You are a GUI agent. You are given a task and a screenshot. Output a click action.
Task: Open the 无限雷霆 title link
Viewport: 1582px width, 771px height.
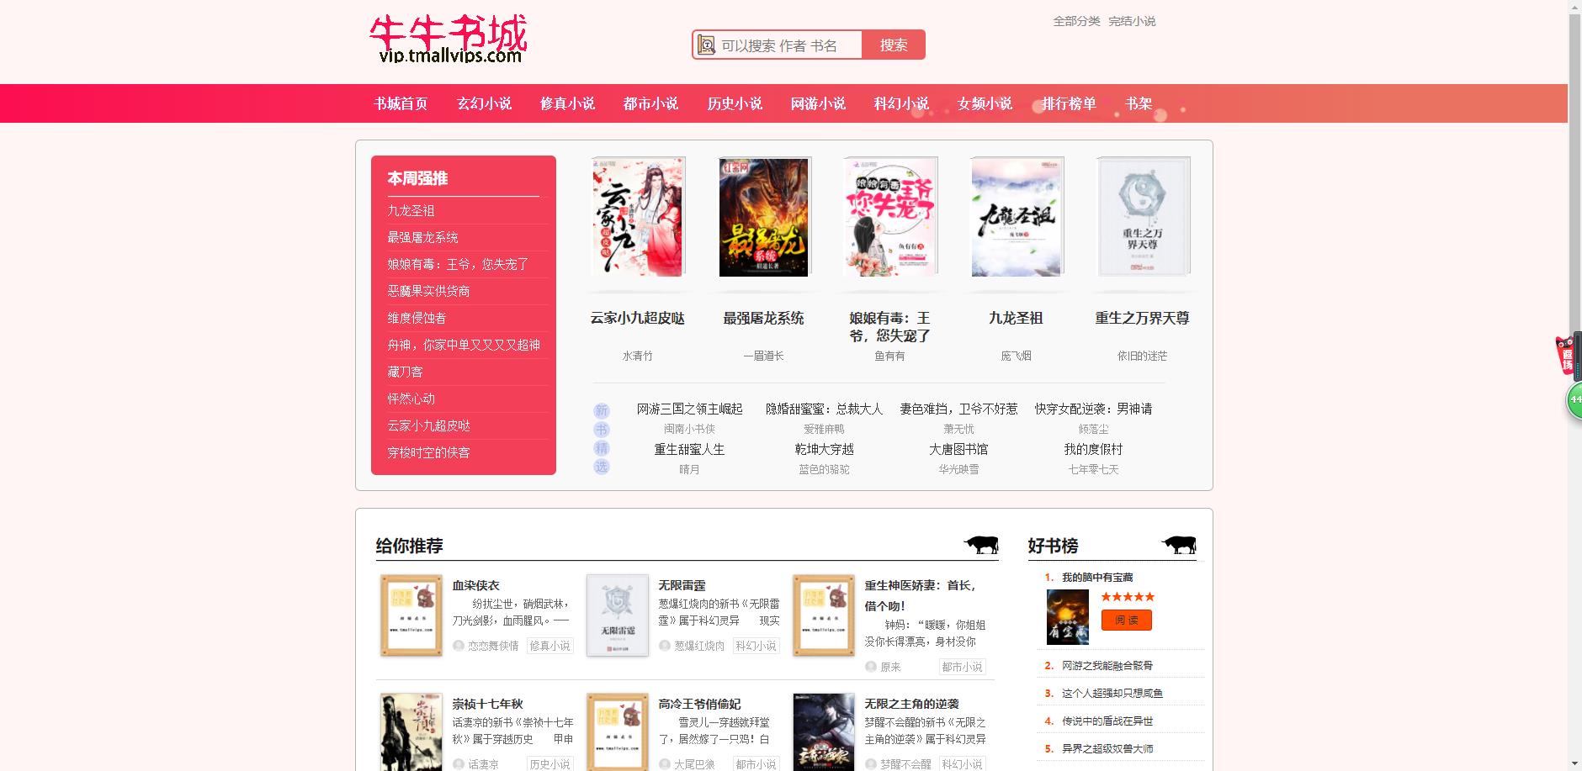pyautogui.click(x=682, y=585)
